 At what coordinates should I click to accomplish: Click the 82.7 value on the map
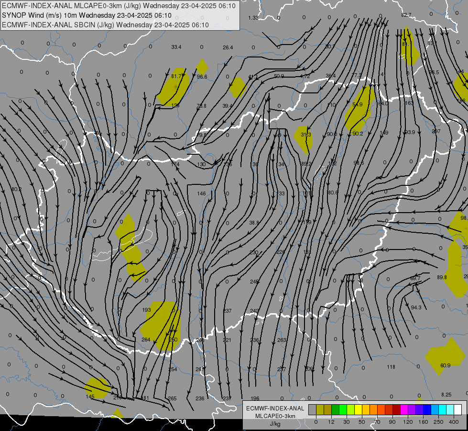406,15
